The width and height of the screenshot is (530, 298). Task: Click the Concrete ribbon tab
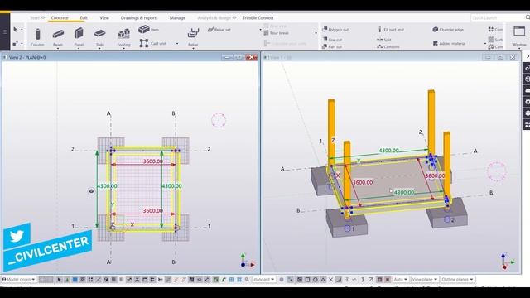[x=60, y=17]
